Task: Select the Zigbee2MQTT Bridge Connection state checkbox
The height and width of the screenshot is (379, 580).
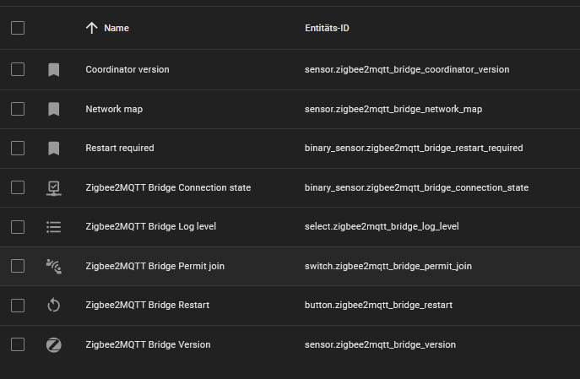Action: [x=18, y=187]
